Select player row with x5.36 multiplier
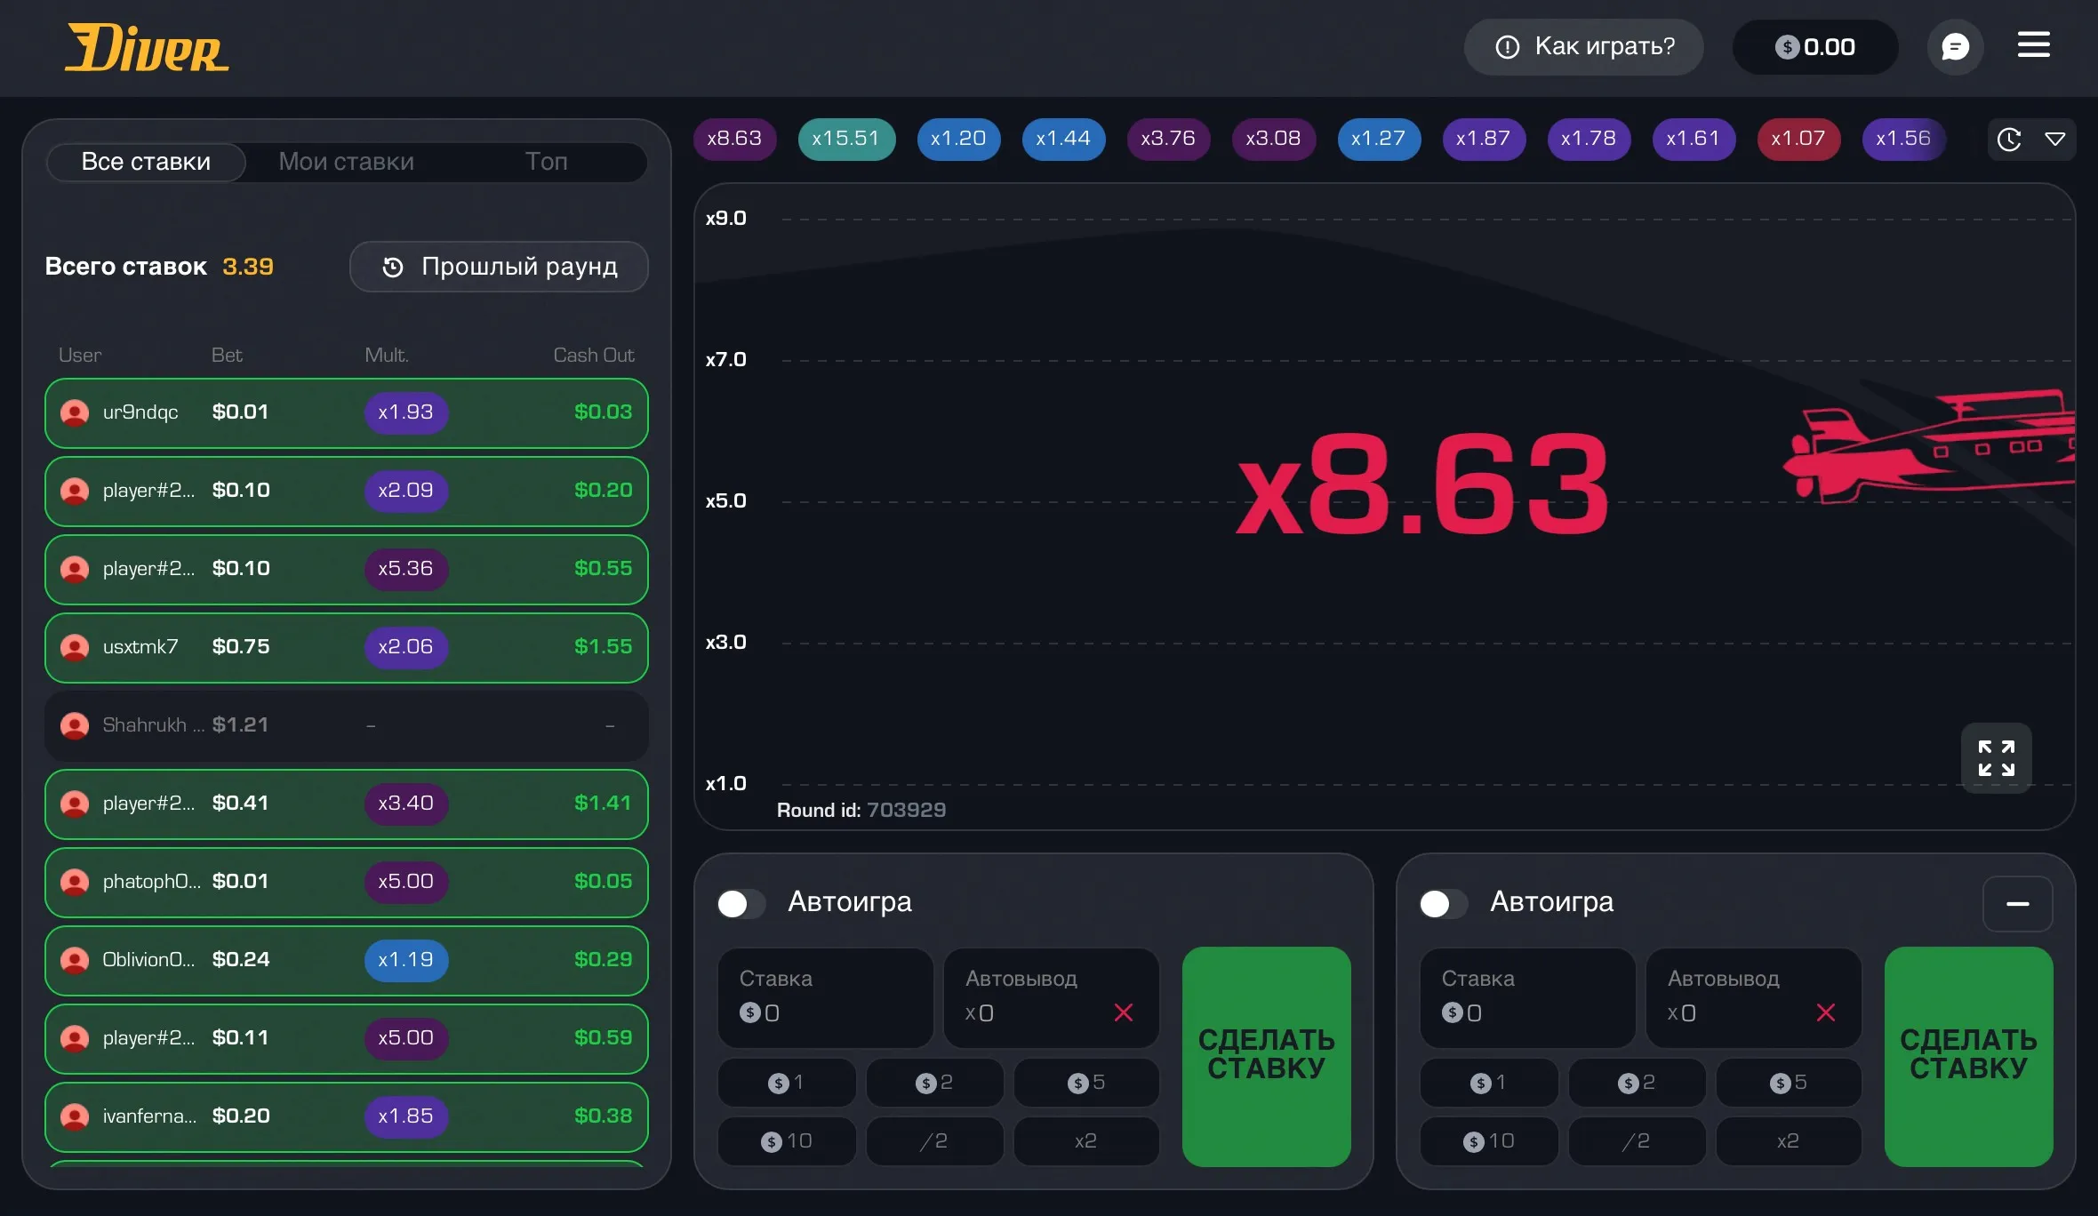Screen dimensions: 2098x1216 point(347,569)
